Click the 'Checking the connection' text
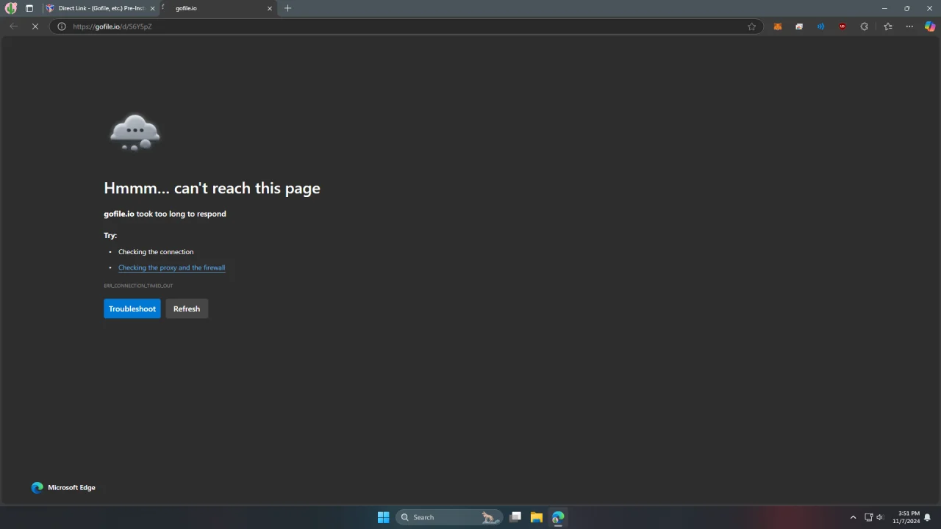 [x=156, y=252]
